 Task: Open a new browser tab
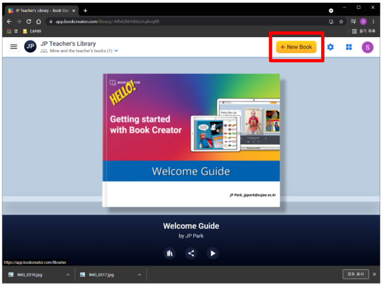85,11
